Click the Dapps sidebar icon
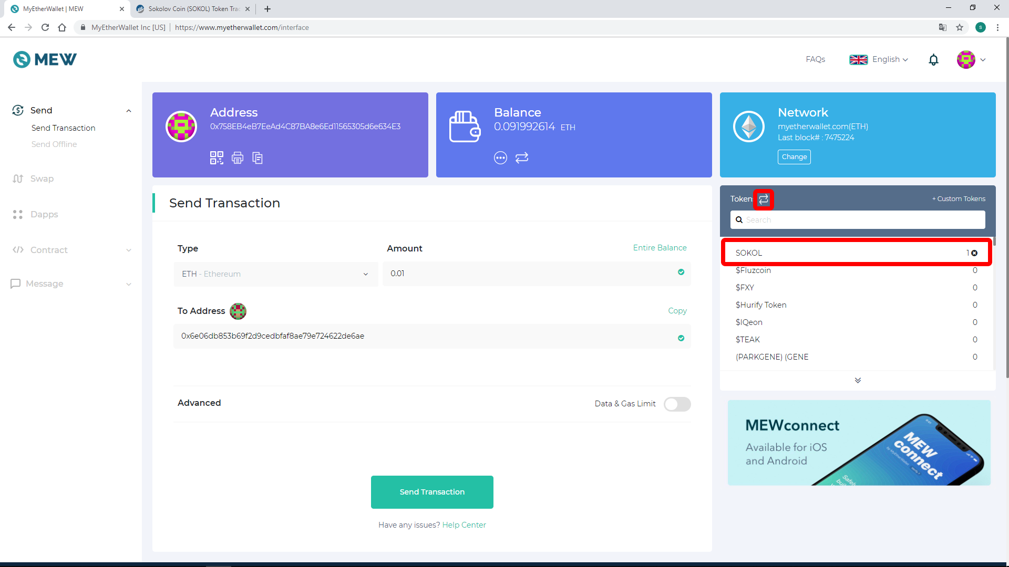Image resolution: width=1009 pixels, height=567 pixels. pos(18,214)
